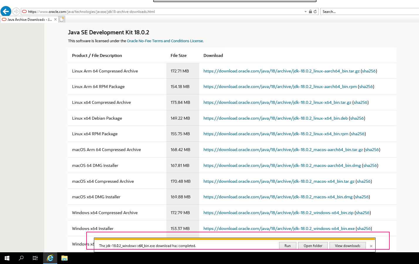The width and height of the screenshot is (419, 264).
Task: Open sha256 for macos-x64_bin.dmg
Action: 361,197
